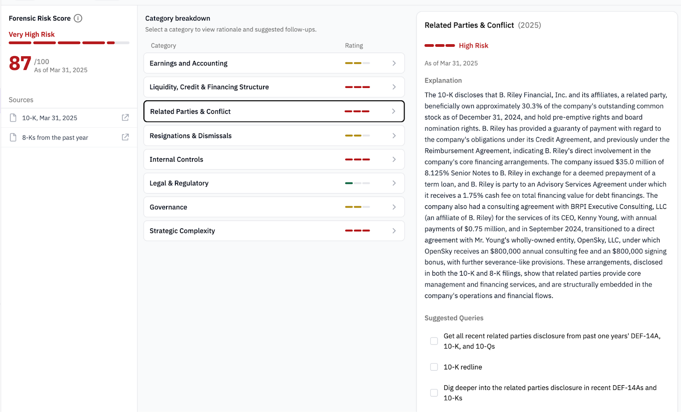Viewport: 681px width, 412px height.
Task: Open external link for 10-K, Mar 31, 2025
Action: pos(125,118)
